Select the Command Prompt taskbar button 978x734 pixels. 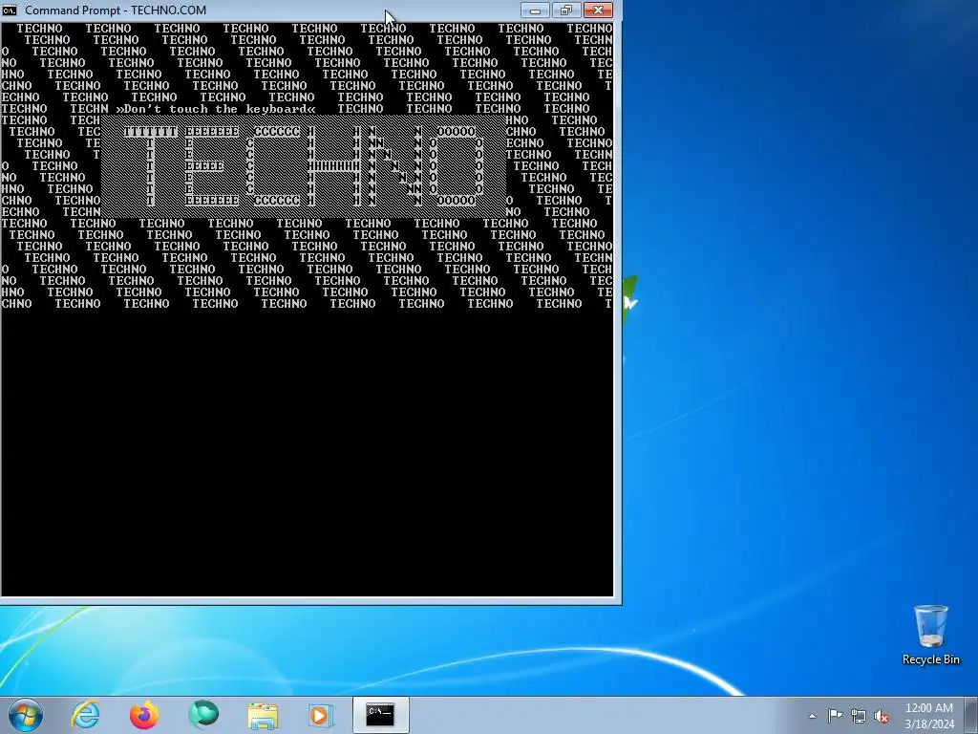pos(380,715)
